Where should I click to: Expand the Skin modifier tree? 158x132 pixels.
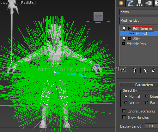130,39
